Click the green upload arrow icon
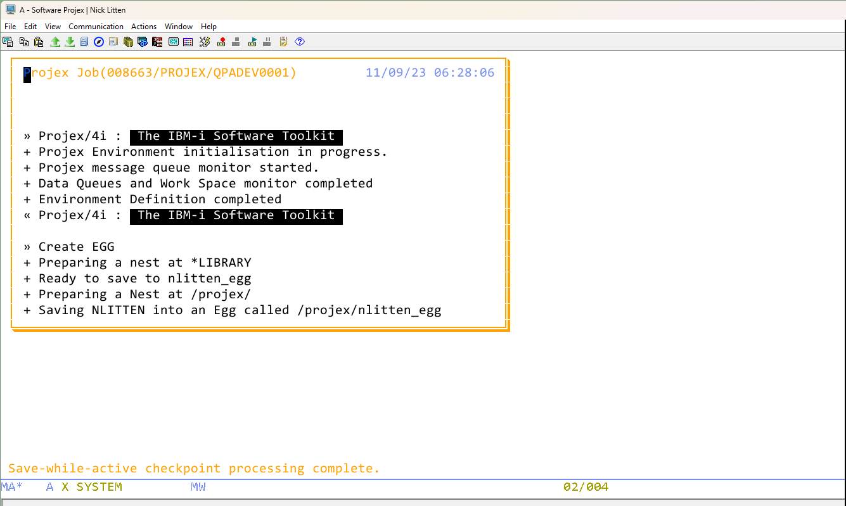 point(55,42)
